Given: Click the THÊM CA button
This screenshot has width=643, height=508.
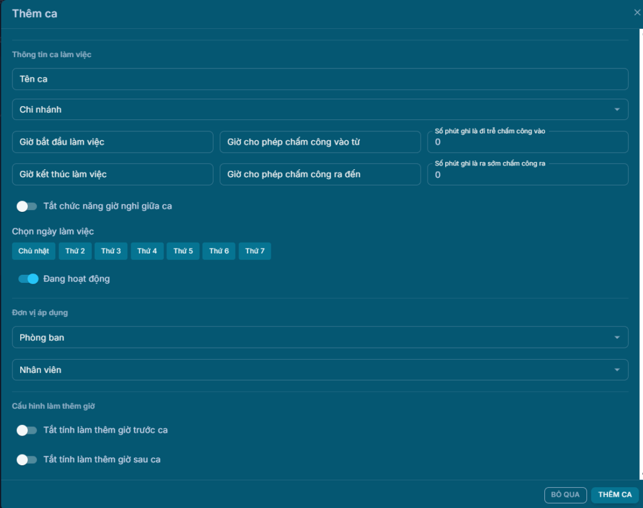Looking at the screenshot, I should pos(614,495).
